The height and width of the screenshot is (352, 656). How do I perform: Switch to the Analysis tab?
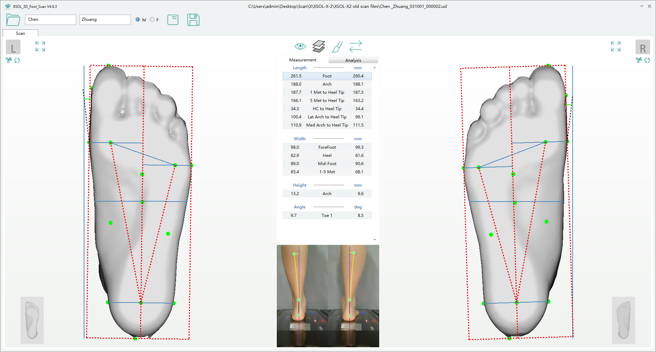point(353,60)
